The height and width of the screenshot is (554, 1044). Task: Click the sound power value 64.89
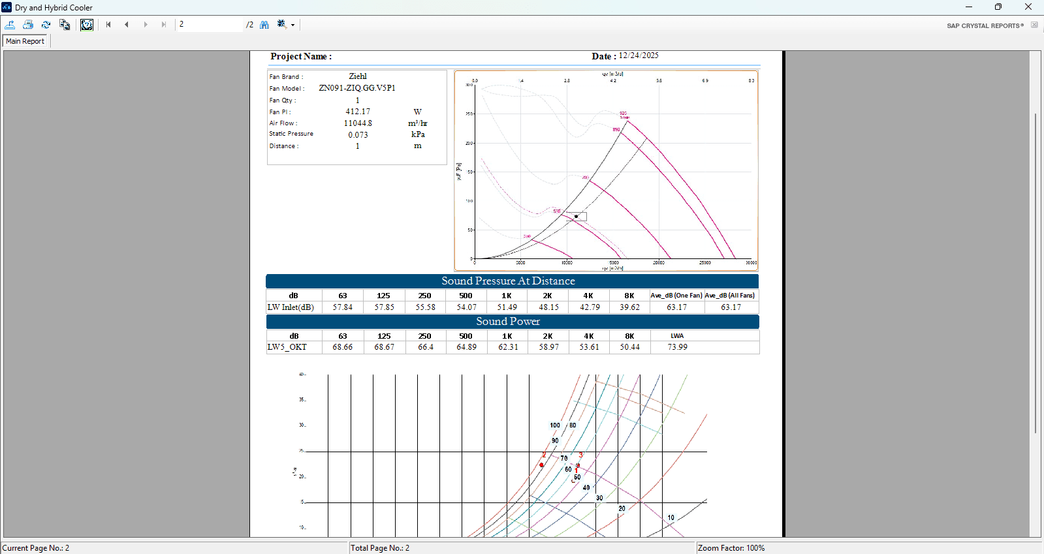(x=466, y=347)
